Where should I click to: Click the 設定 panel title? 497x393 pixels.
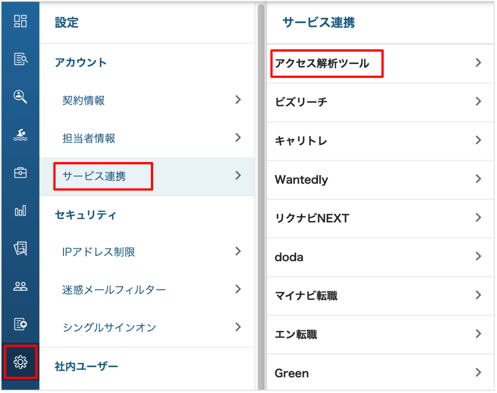coord(67,23)
